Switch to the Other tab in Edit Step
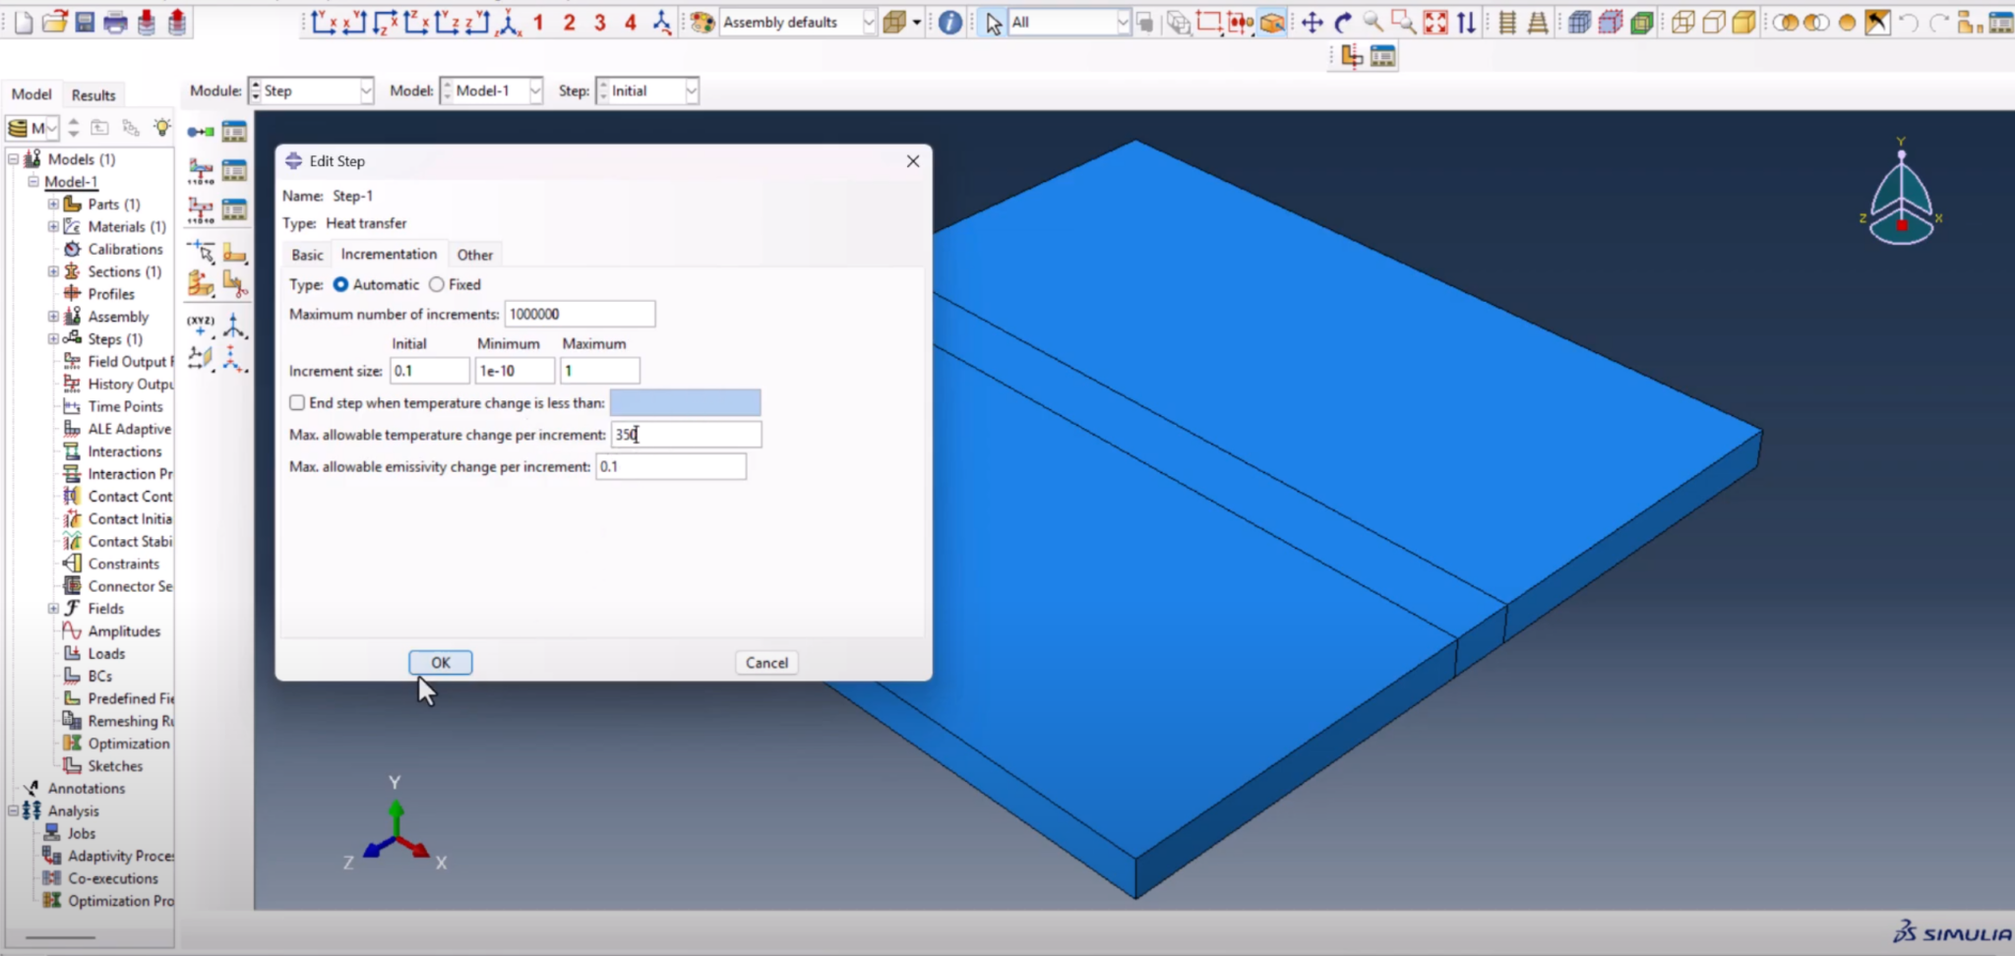This screenshot has width=2015, height=956. tap(474, 254)
